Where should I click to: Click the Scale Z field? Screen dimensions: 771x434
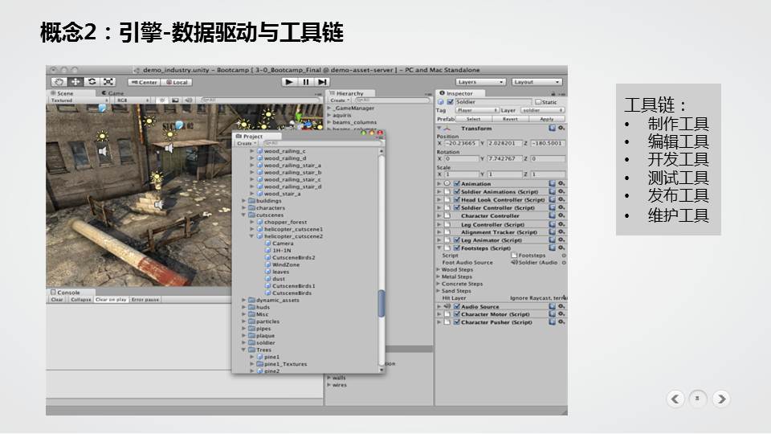(548, 174)
